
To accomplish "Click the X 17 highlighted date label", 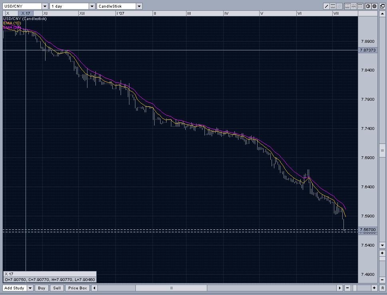I will tap(26, 13).
